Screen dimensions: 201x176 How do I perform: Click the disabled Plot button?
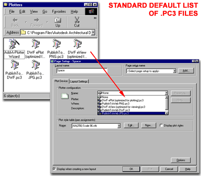(150, 169)
